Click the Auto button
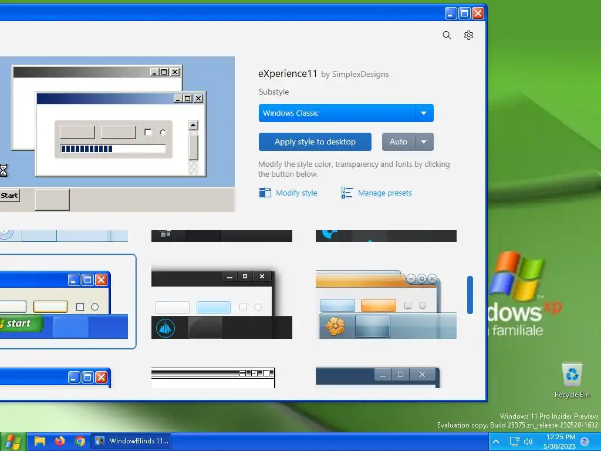 399,142
